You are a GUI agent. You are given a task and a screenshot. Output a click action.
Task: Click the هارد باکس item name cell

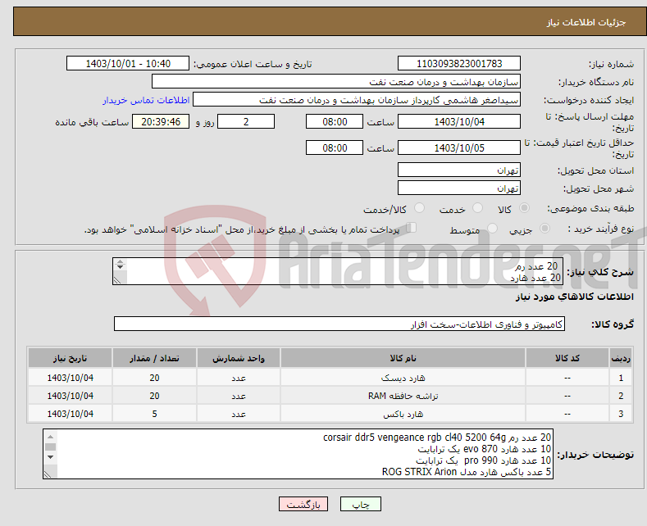click(x=403, y=414)
